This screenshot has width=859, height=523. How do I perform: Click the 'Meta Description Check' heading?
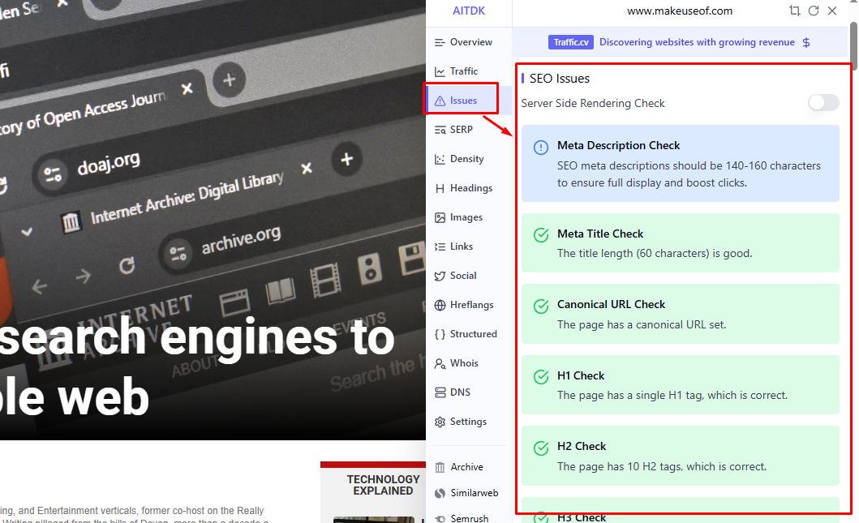(x=619, y=145)
